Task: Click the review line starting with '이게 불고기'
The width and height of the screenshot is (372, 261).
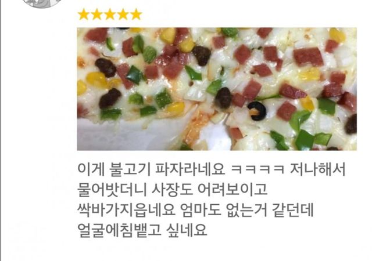Action: coord(212,169)
